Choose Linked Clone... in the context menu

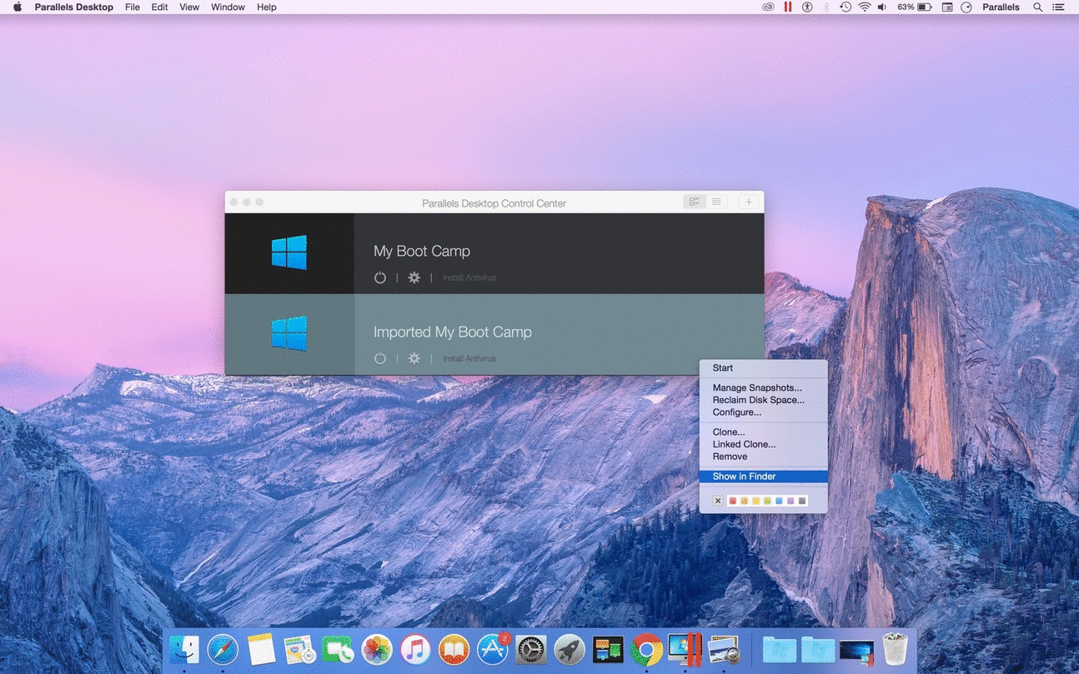763,444
